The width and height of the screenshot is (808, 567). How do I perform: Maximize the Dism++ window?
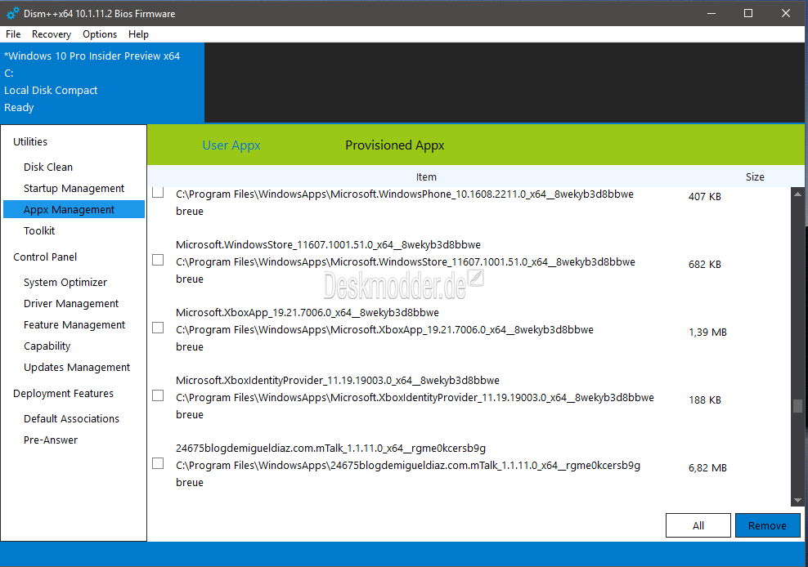(748, 13)
